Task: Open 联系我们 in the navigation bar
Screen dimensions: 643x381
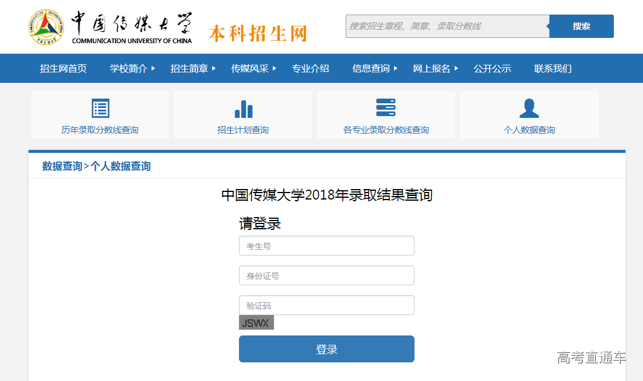Action: tap(553, 68)
